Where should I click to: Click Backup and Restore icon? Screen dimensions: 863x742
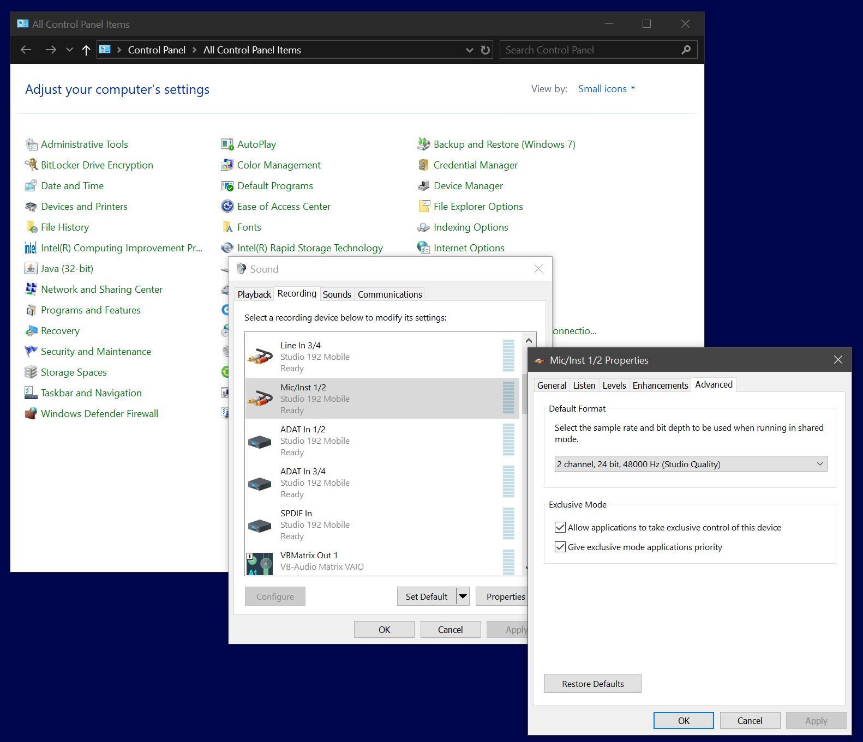coord(424,144)
